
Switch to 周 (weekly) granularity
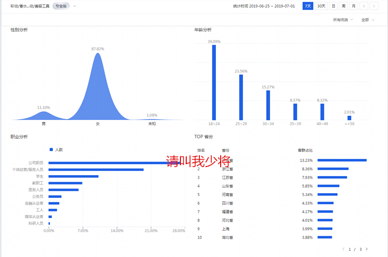[343, 6]
